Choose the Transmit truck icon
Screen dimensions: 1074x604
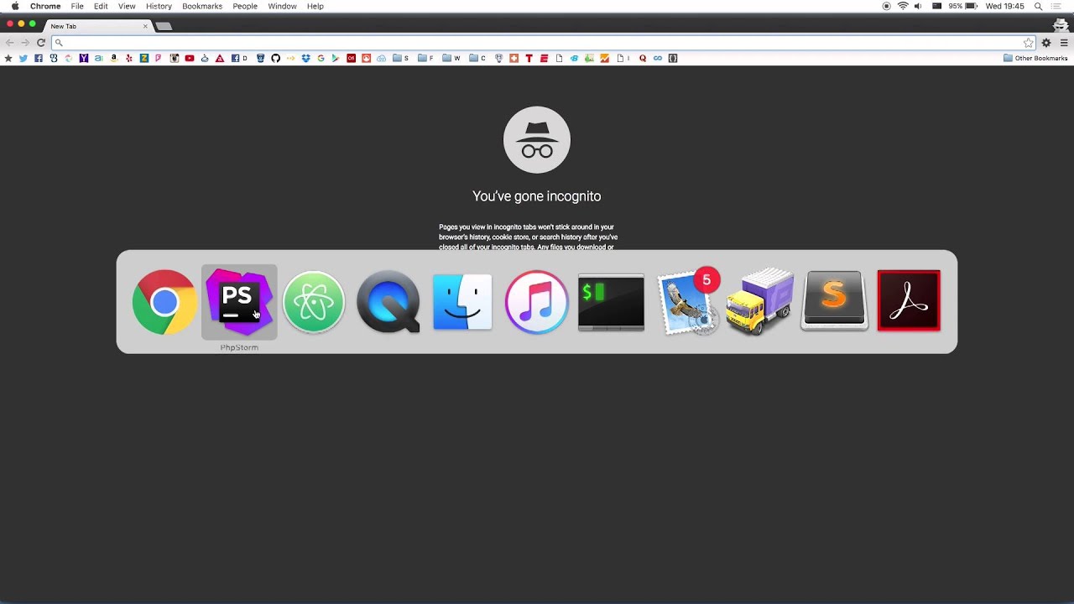tap(760, 302)
